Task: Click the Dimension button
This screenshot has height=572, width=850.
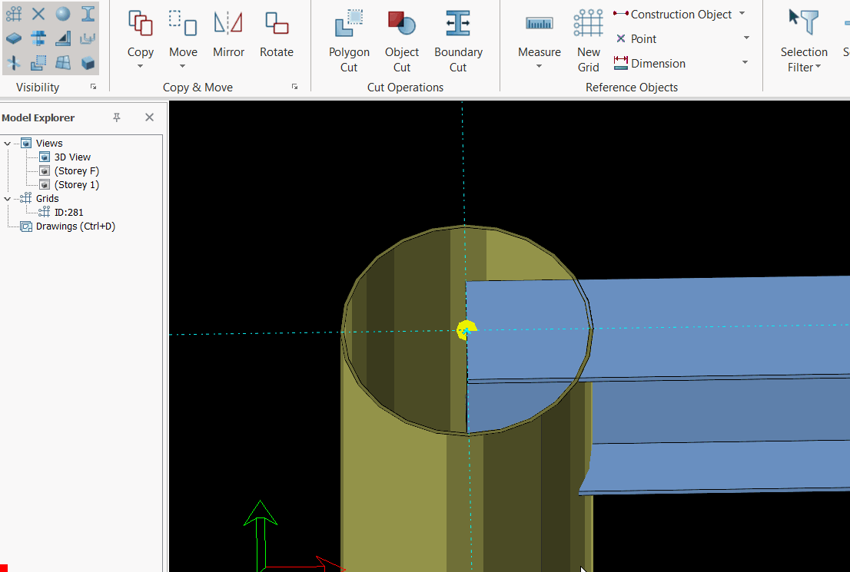Action: point(650,64)
